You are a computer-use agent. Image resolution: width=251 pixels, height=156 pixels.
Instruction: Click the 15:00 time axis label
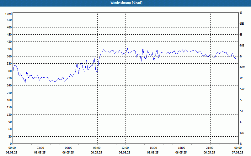point(154,148)
